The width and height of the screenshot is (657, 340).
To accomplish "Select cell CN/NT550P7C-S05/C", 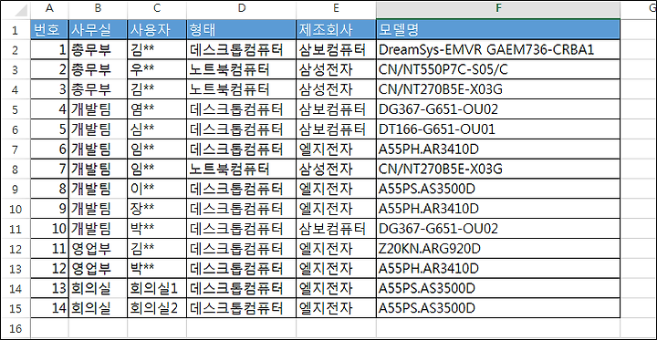I will tap(498, 69).
